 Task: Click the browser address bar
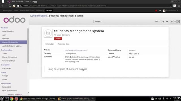click(x=94, y=6)
